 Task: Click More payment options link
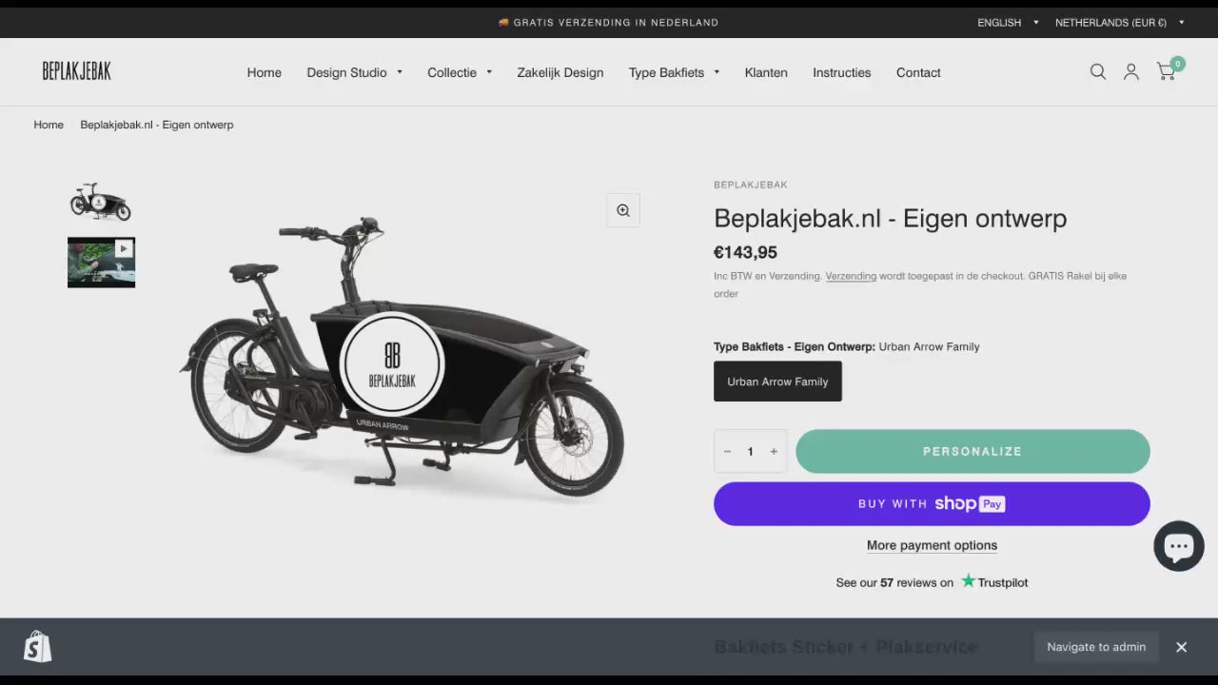tap(932, 545)
